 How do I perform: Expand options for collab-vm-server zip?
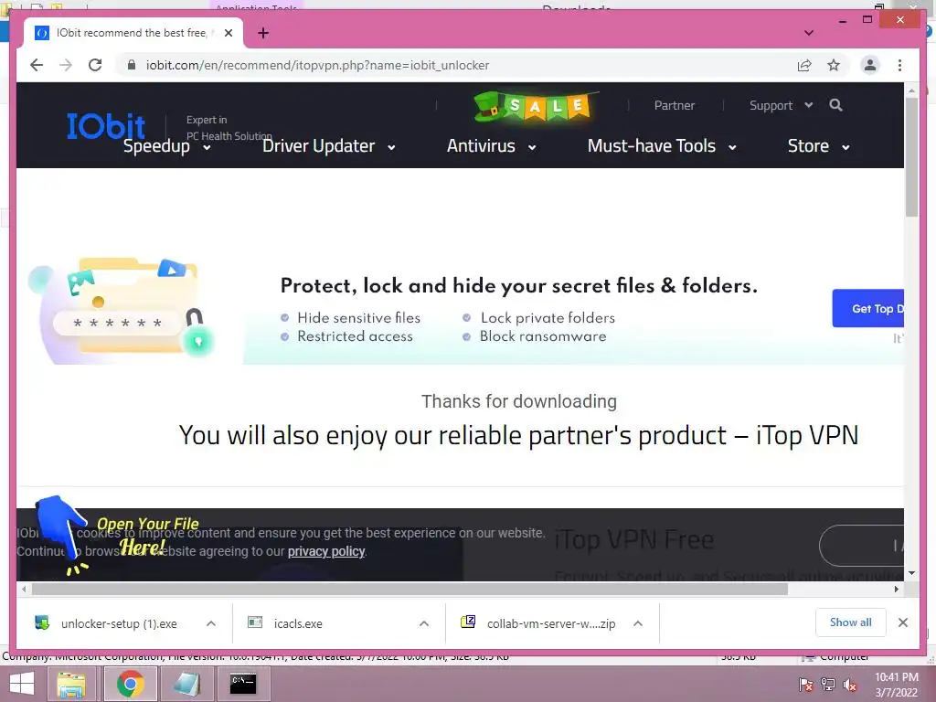click(637, 623)
